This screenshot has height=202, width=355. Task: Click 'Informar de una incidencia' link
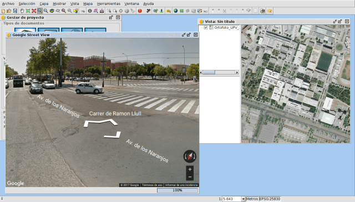click(181, 185)
